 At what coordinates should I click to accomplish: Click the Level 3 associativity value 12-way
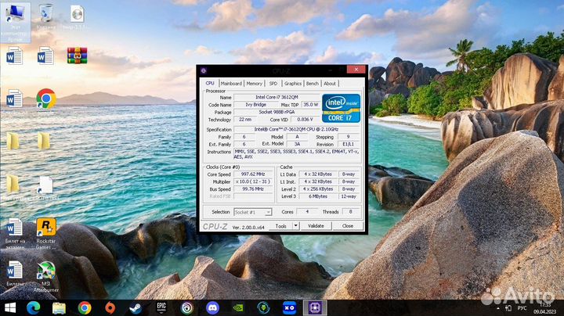pos(349,196)
